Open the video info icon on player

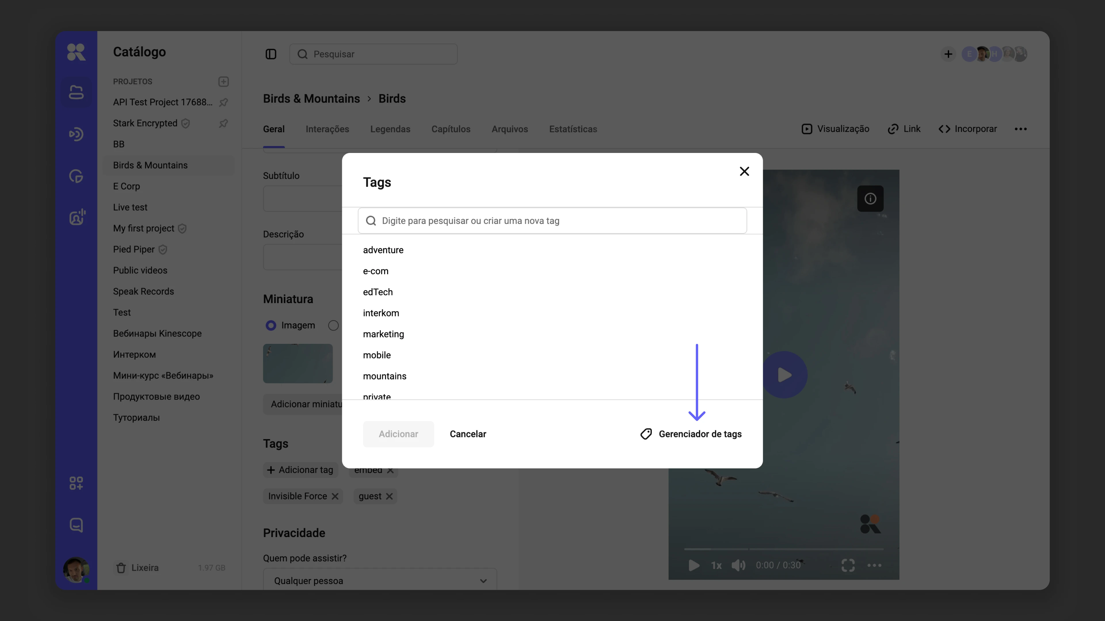[x=870, y=198]
